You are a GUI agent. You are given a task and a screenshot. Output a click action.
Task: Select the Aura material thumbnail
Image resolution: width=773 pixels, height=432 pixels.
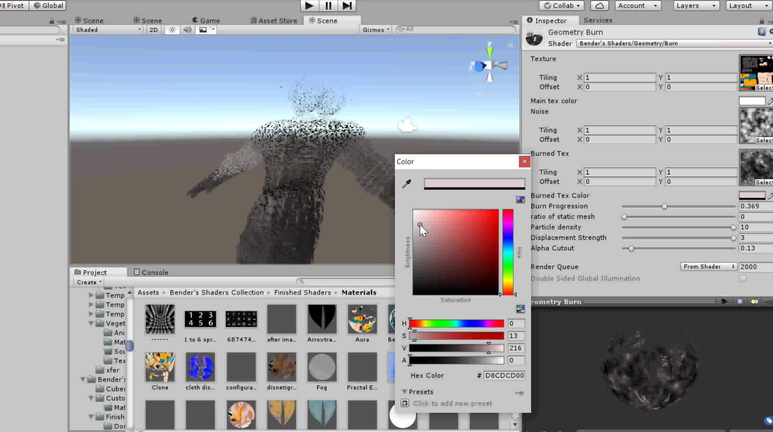pyautogui.click(x=362, y=319)
